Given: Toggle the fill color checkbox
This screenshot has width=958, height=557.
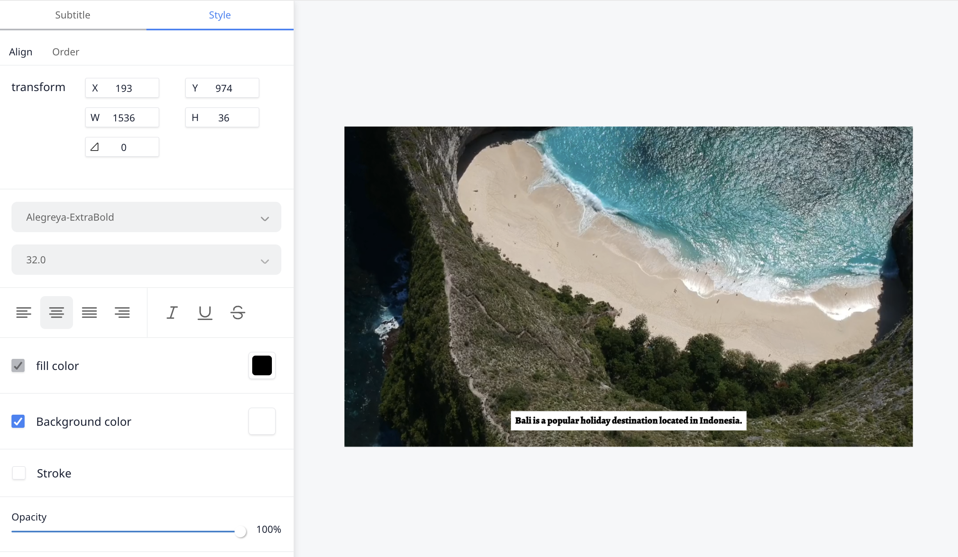Looking at the screenshot, I should click(18, 365).
